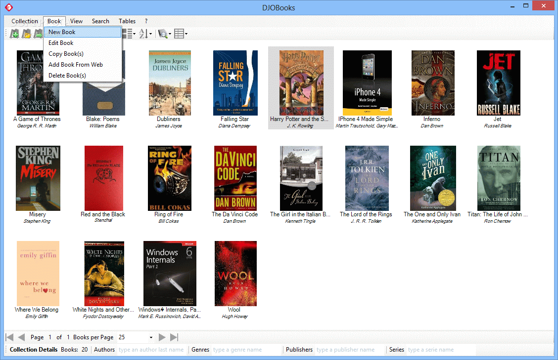Image resolution: width=558 pixels, height=360 pixels.
Task: Go to the previous page
Action: click(x=21, y=337)
